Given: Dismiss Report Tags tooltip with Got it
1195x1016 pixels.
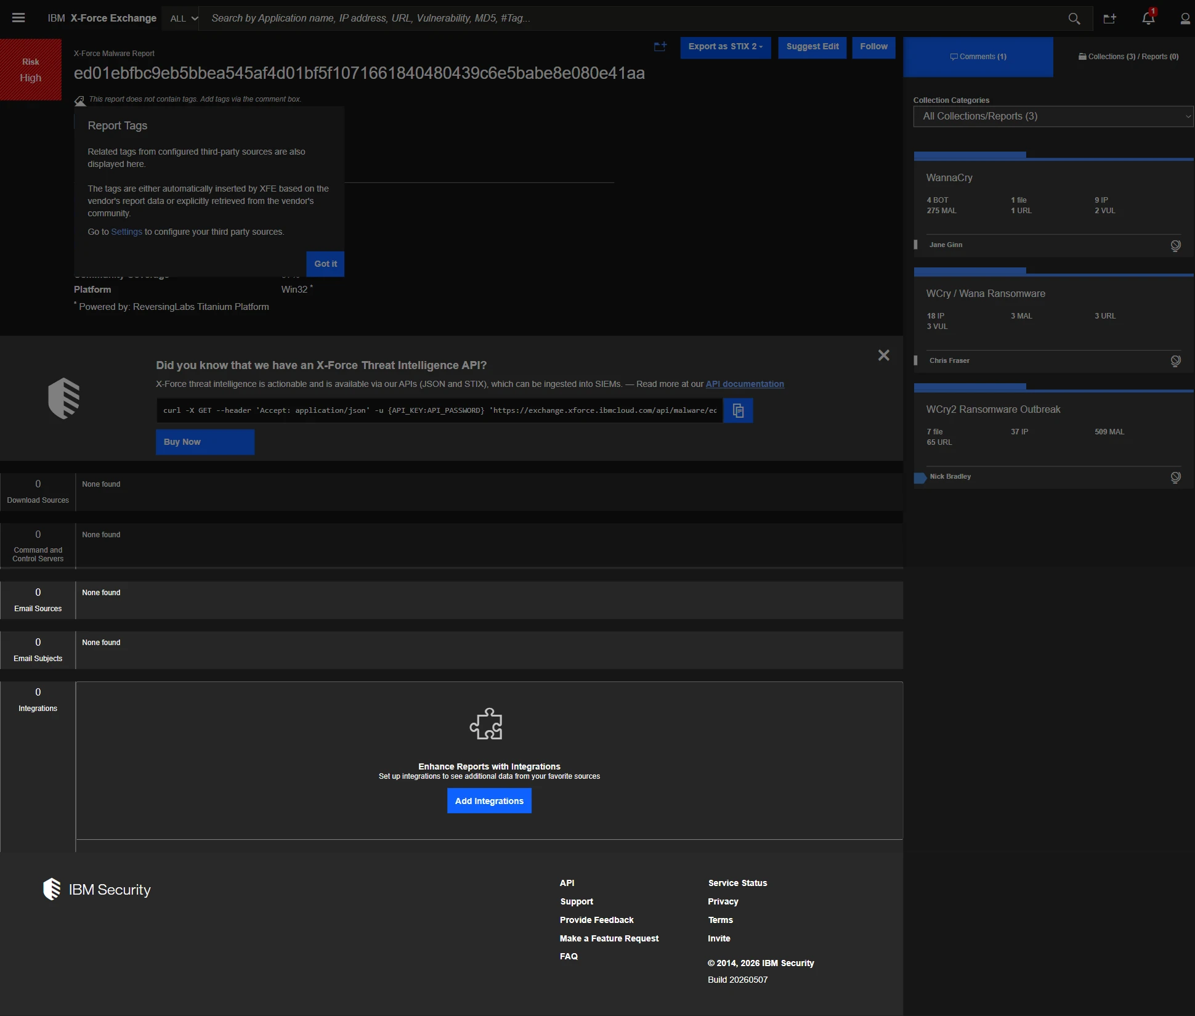Looking at the screenshot, I should click(x=325, y=264).
